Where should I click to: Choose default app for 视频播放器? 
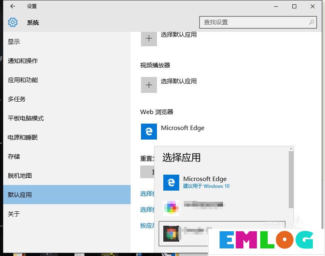tap(179, 81)
